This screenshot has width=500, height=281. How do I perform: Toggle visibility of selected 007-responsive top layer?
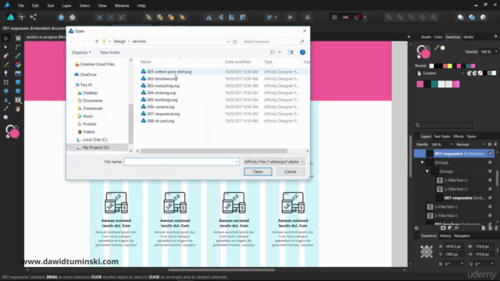(x=490, y=154)
